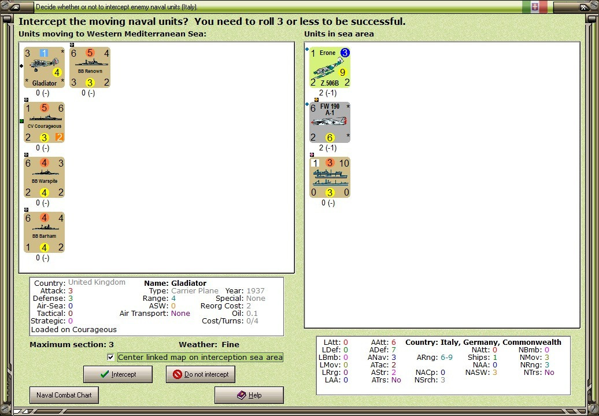
Task: Select the Gladiator carrier plane unit
Action: (45, 67)
